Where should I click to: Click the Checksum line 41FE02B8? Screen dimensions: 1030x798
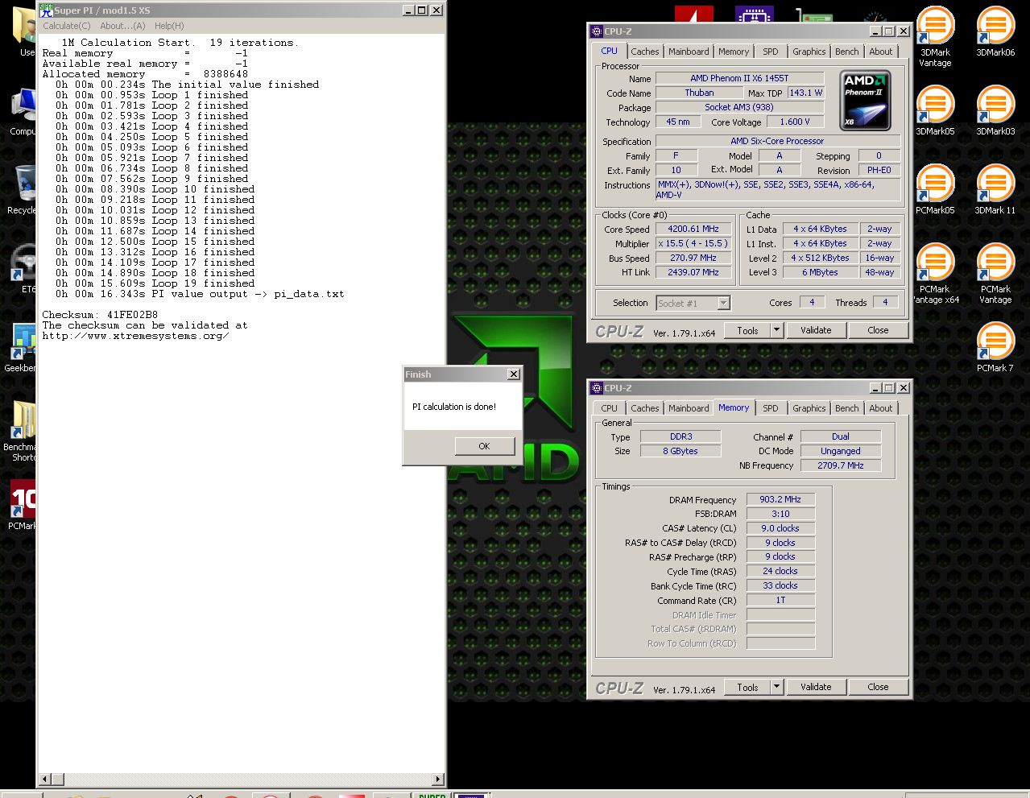[x=100, y=315]
